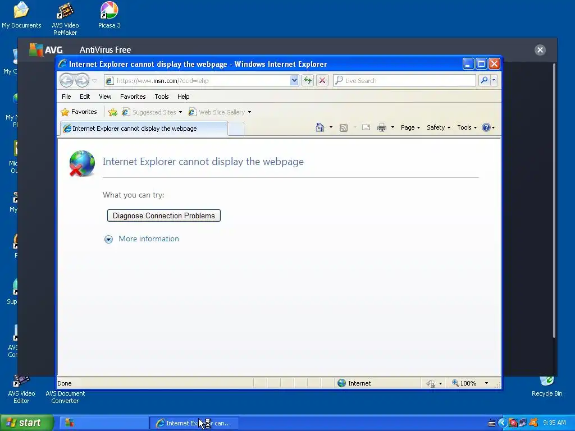Click the Forward navigation arrow

coord(82,80)
